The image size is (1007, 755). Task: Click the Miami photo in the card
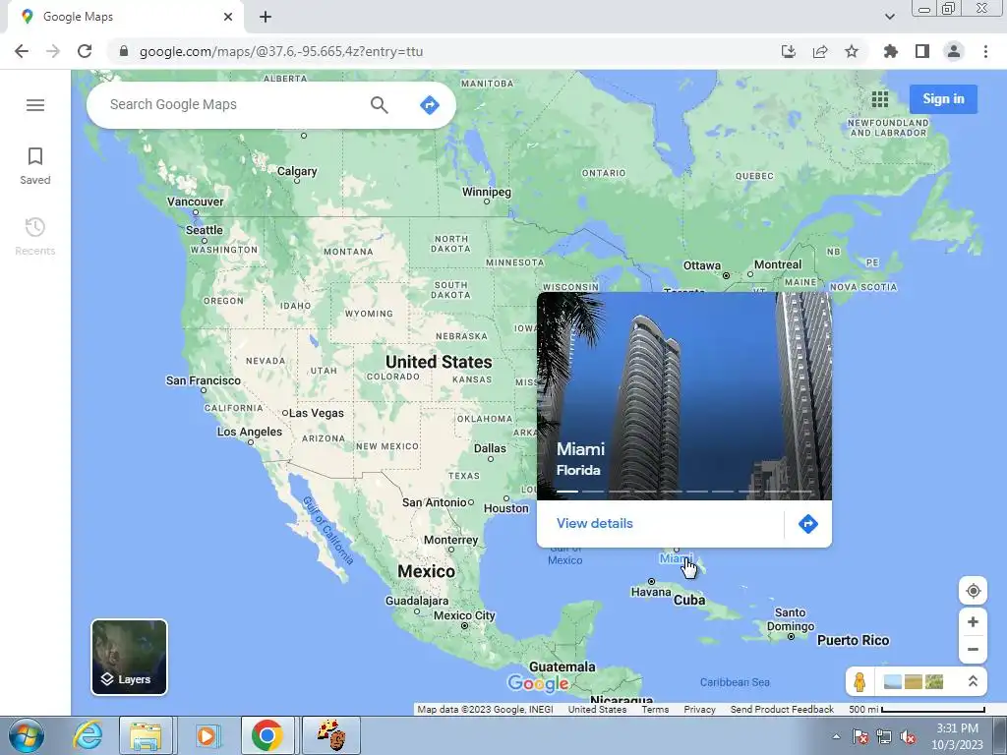(x=684, y=395)
